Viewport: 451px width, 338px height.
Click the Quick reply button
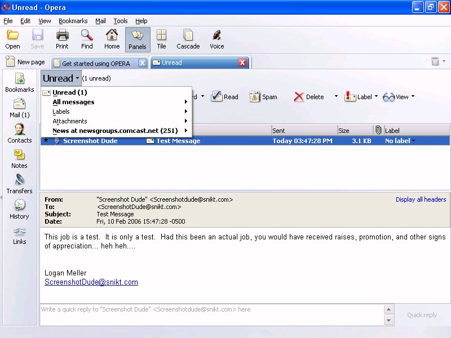422,315
